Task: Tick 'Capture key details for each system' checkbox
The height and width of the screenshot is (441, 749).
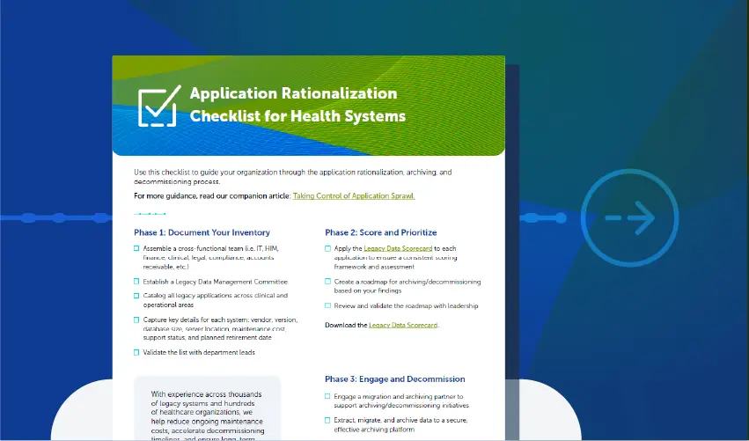Action: pyautogui.click(x=136, y=320)
